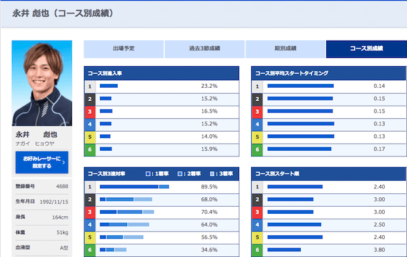Click the 1着率 legend swatch
This screenshot has width=407, height=257.
tap(148, 174)
